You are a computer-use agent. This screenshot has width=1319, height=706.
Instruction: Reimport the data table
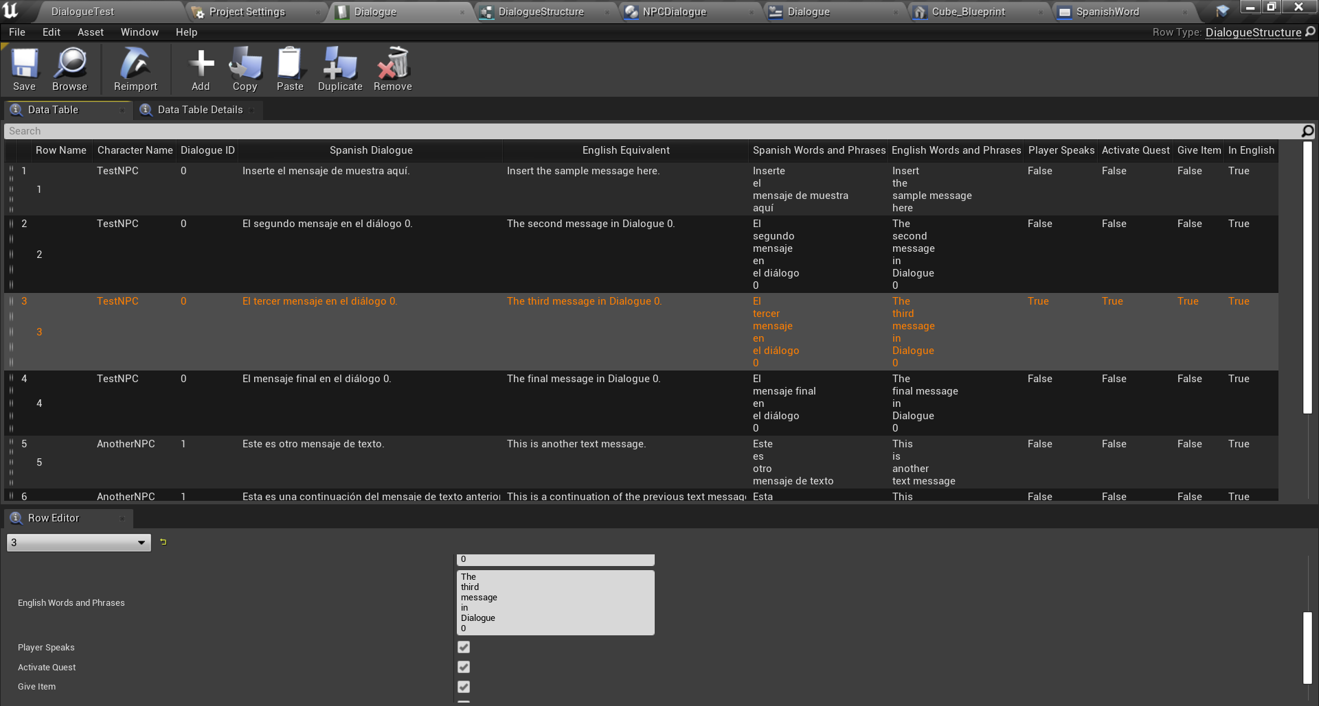pos(135,69)
